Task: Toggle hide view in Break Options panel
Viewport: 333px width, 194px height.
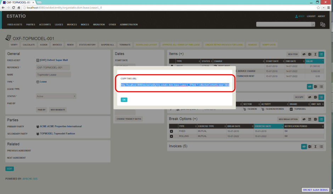Action: tap(304, 119)
